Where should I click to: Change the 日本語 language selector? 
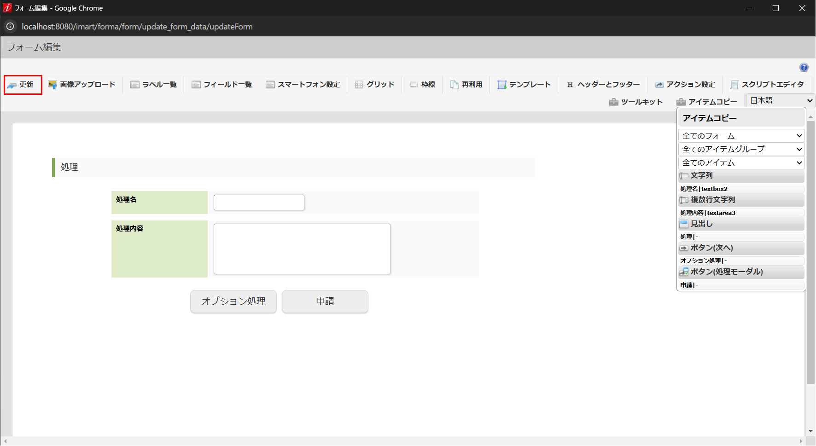tap(780, 100)
